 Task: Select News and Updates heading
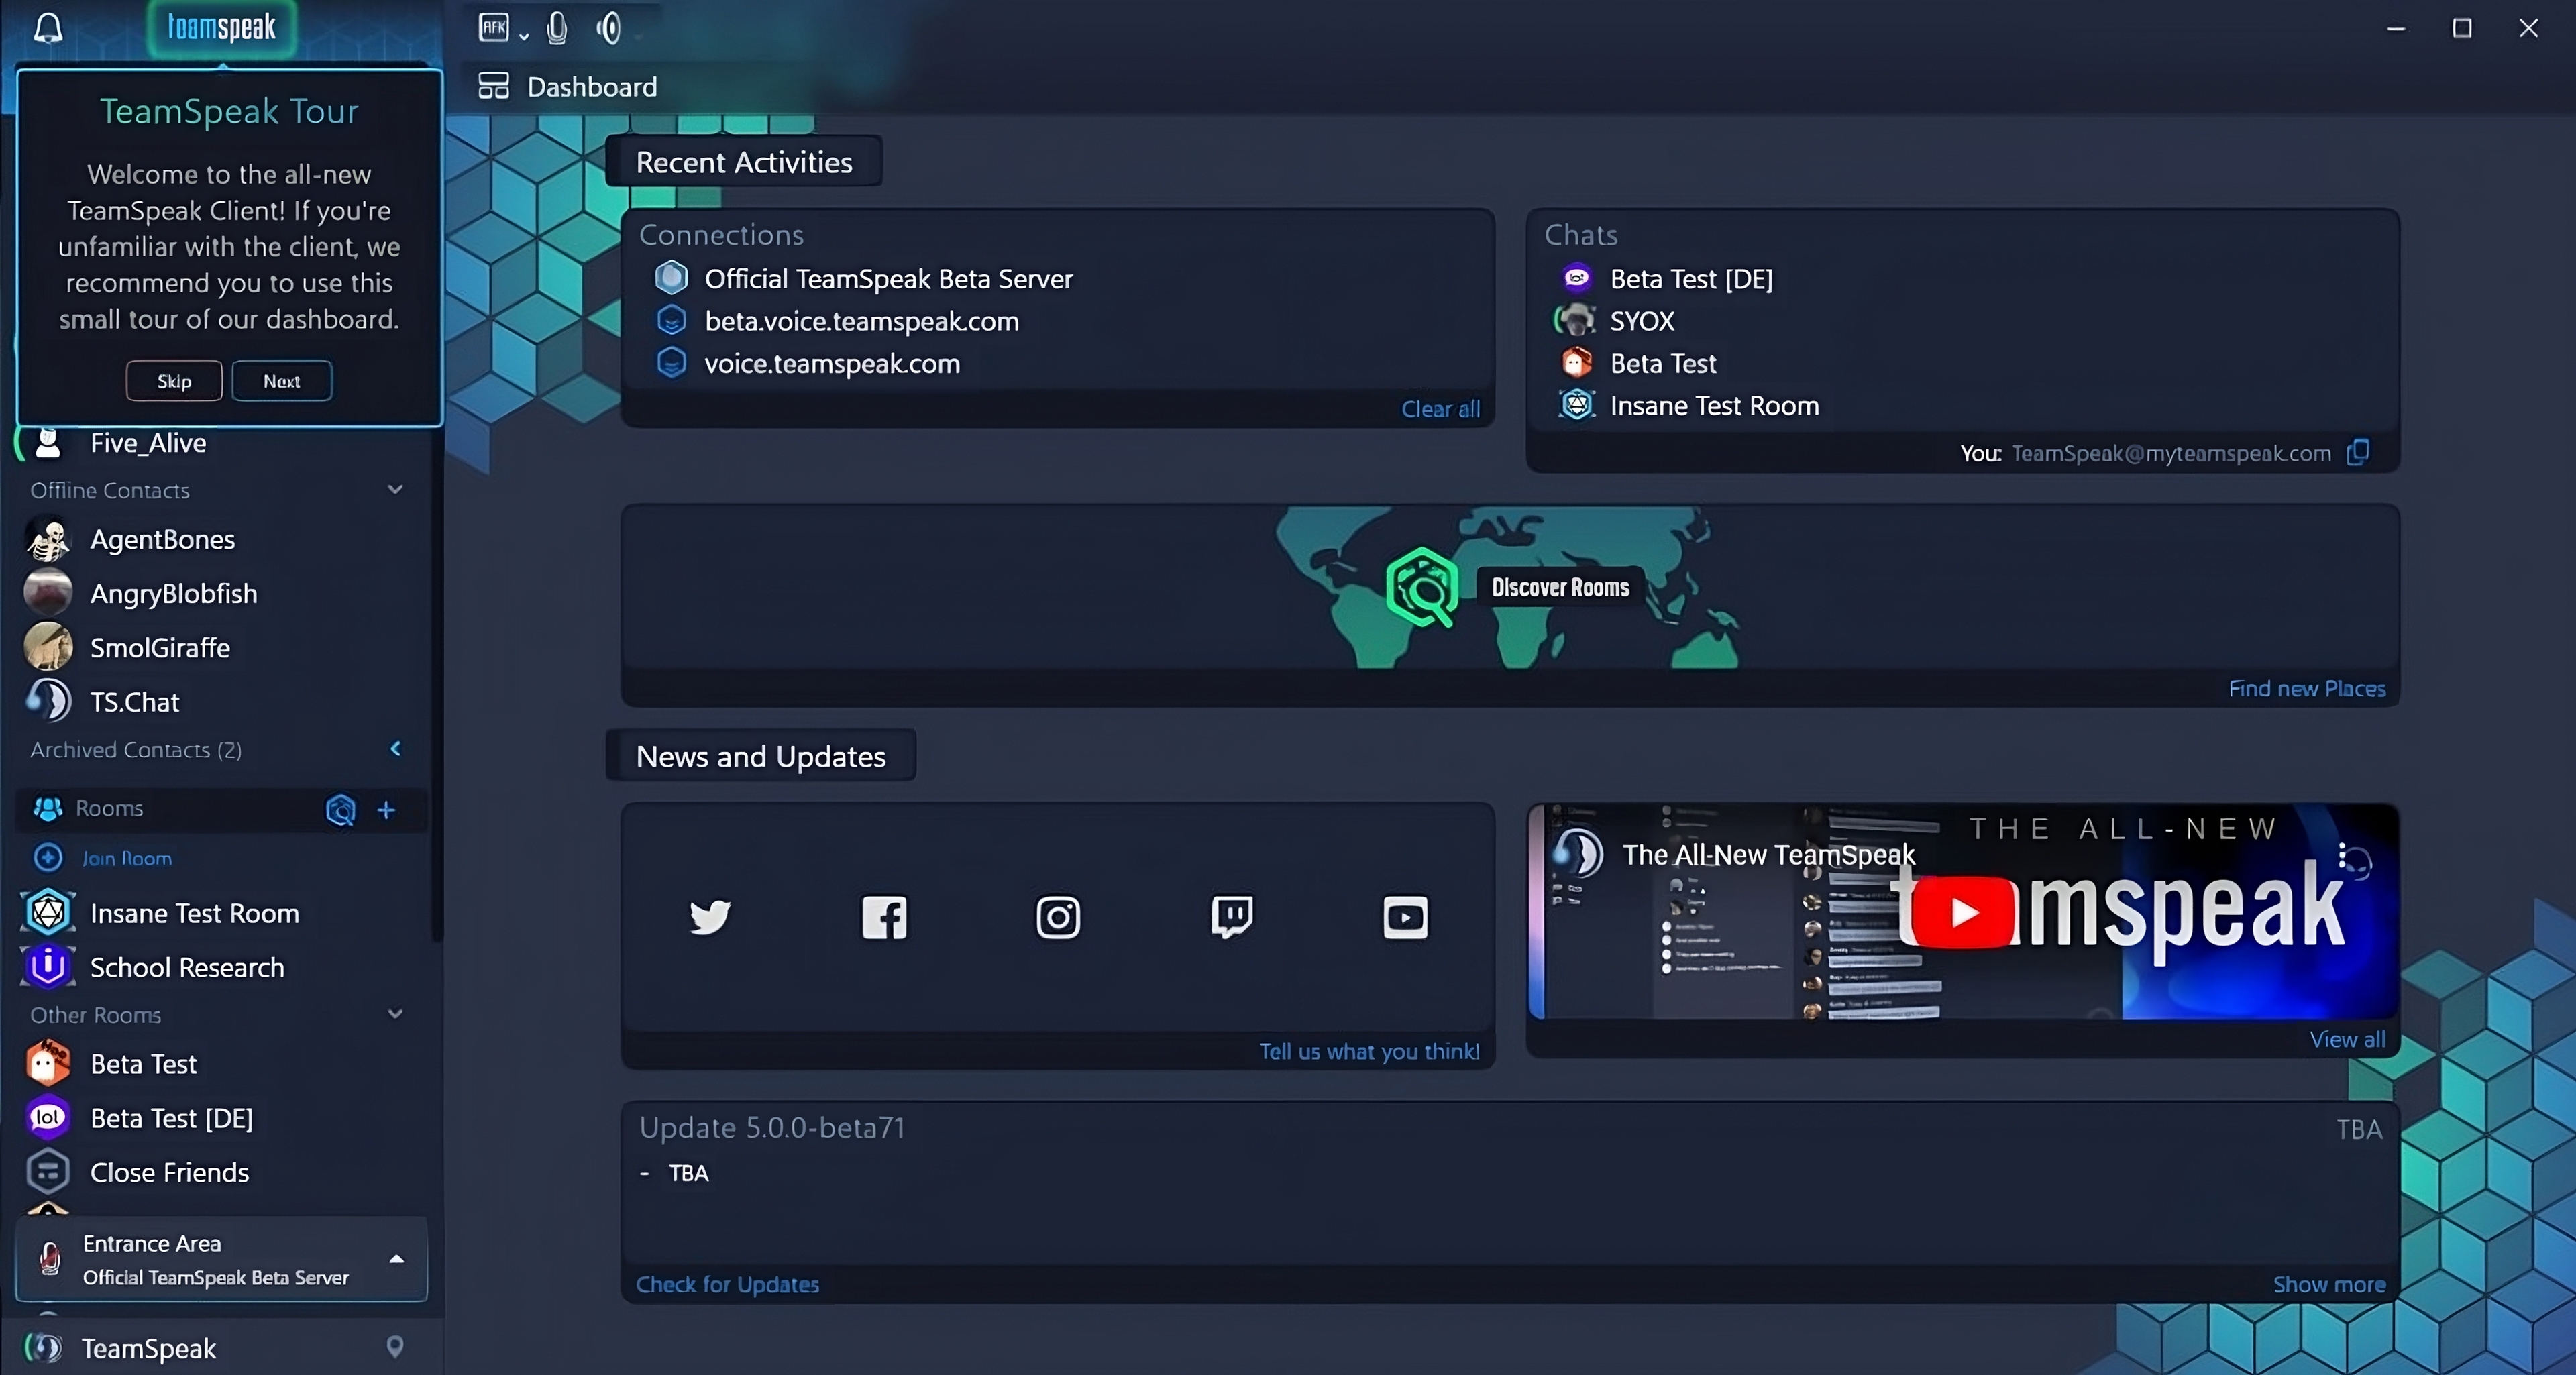pyautogui.click(x=760, y=756)
